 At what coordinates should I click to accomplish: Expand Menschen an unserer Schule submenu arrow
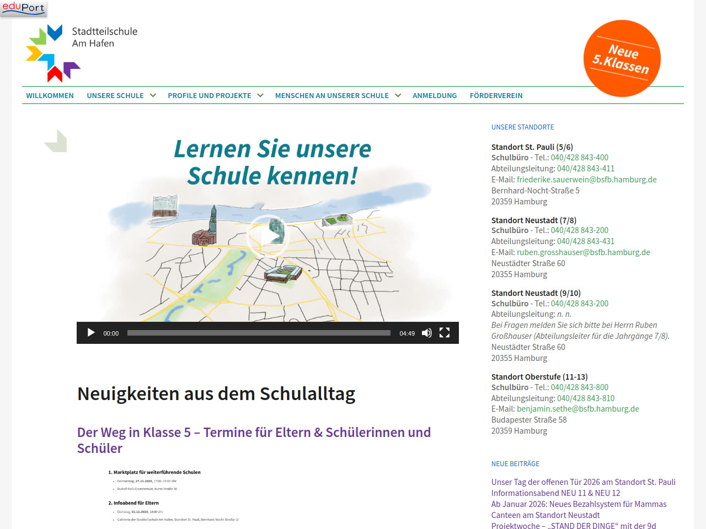(398, 95)
